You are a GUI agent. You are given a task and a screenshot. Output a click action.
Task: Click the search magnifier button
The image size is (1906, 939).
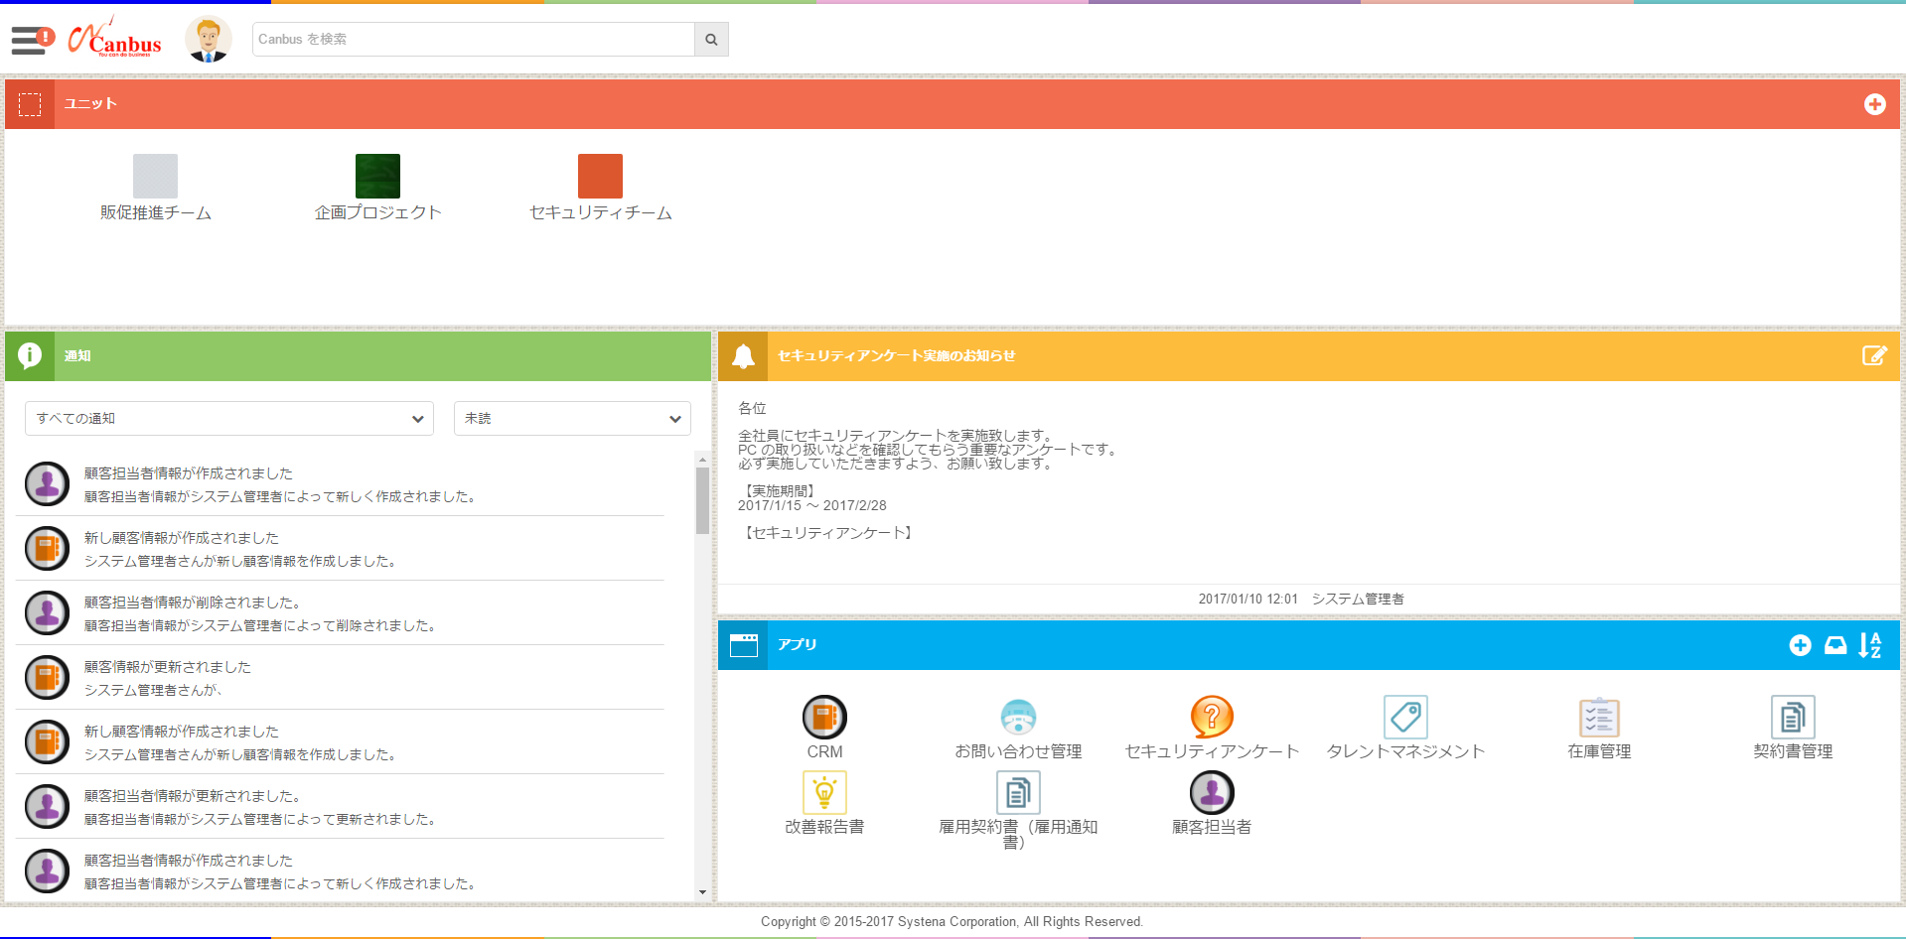point(710,39)
